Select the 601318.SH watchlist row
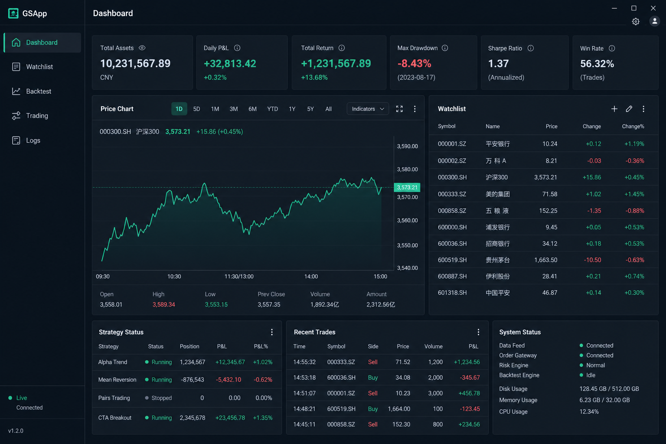Viewport: 666px width, 444px height. 544,293
